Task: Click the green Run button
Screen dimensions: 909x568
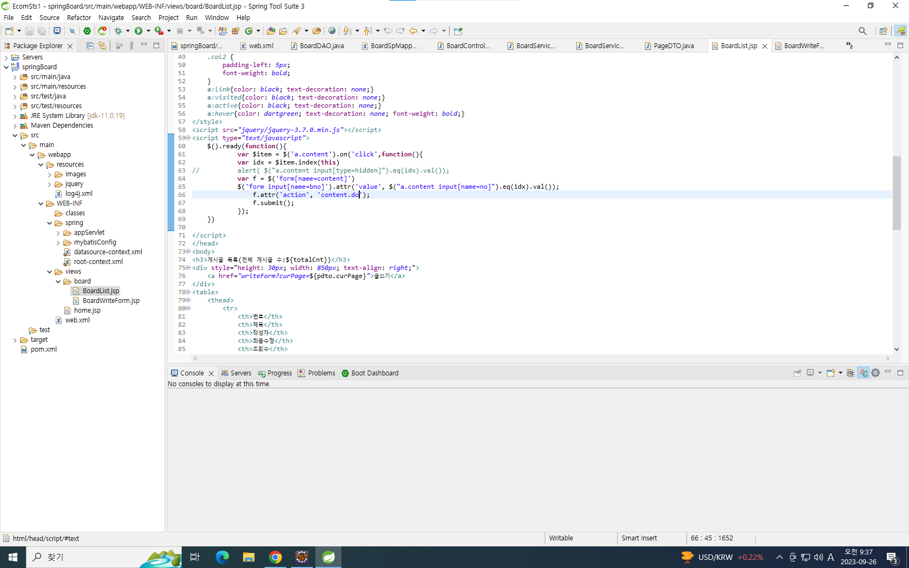Action: [x=139, y=31]
